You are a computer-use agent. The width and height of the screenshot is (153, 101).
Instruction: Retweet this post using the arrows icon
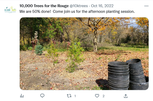(69, 96)
